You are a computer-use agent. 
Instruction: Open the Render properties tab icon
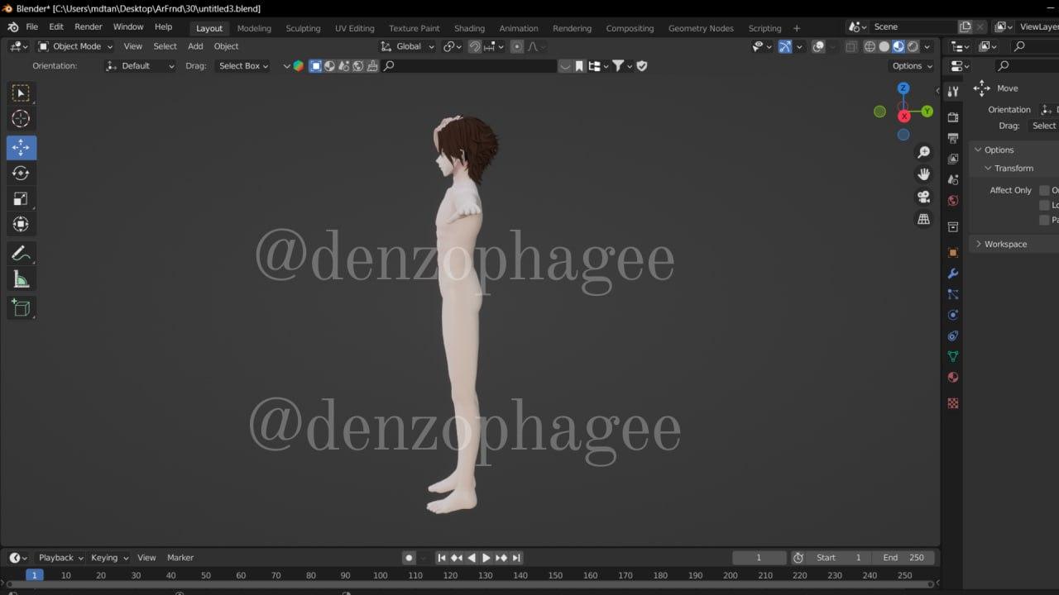pyautogui.click(x=953, y=117)
